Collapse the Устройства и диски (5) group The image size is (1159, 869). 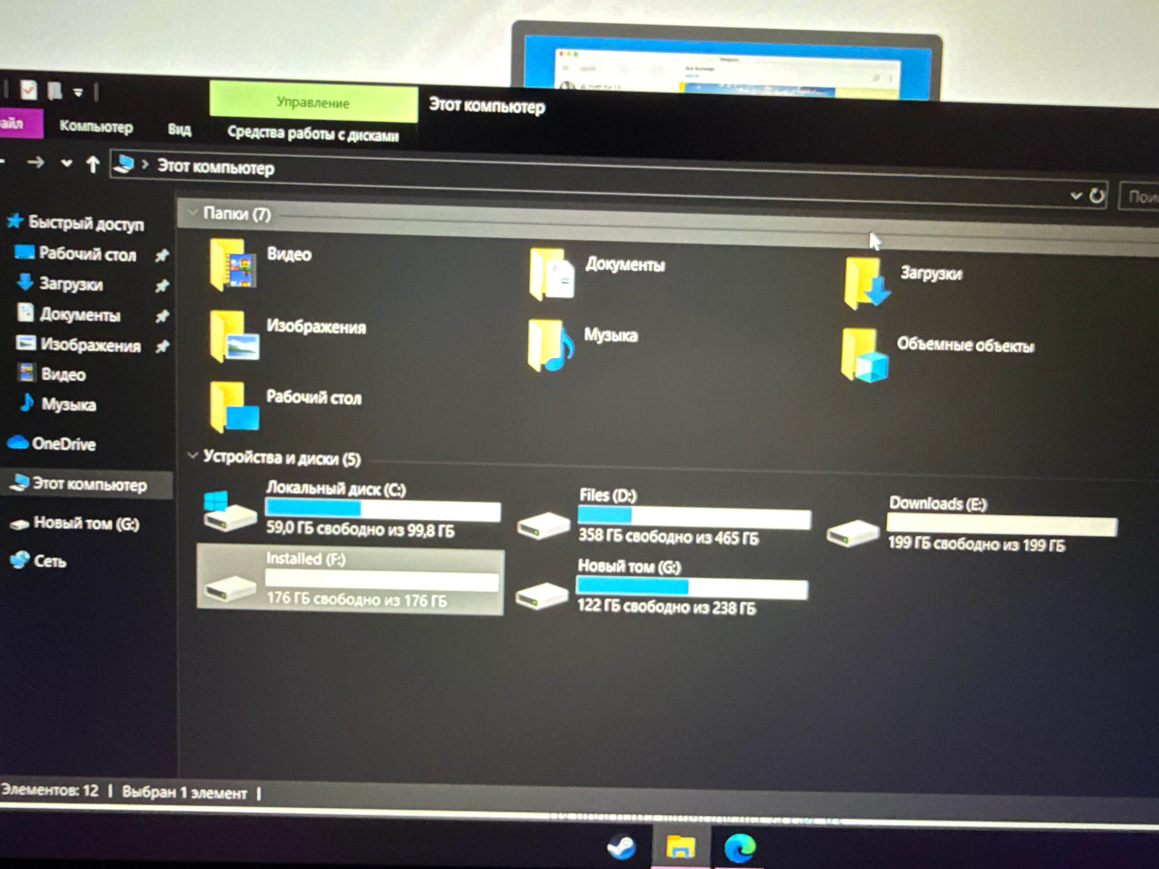pyautogui.click(x=192, y=456)
